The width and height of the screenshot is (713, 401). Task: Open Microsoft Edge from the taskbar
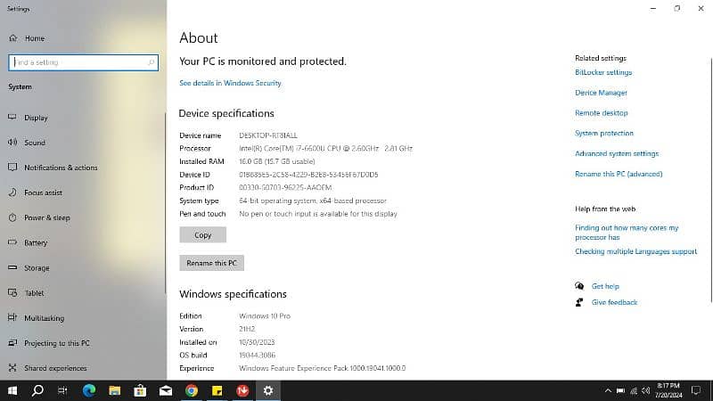pyautogui.click(x=89, y=390)
